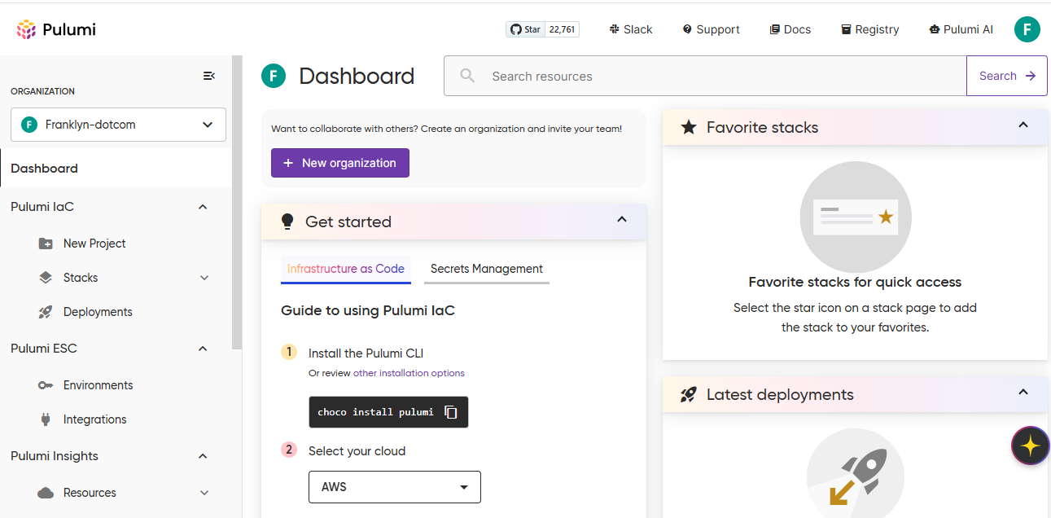Expand the Stacks submenu chevron
1051x518 pixels.
coord(204,278)
